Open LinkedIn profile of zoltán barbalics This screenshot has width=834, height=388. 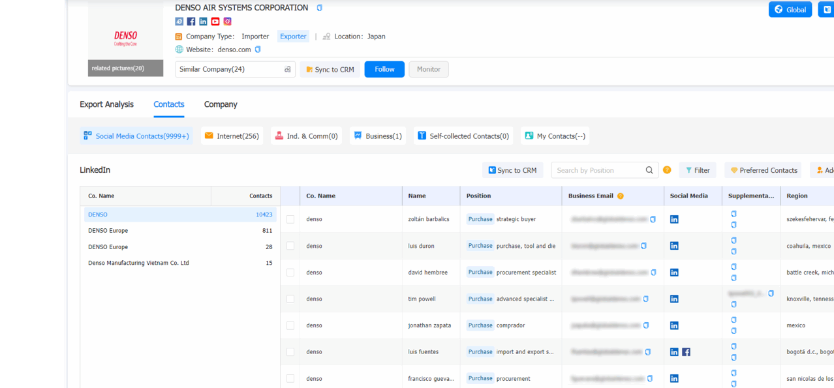674,219
